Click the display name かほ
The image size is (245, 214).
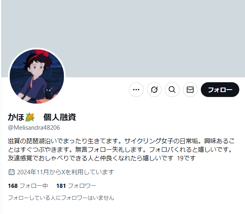click(x=16, y=117)
